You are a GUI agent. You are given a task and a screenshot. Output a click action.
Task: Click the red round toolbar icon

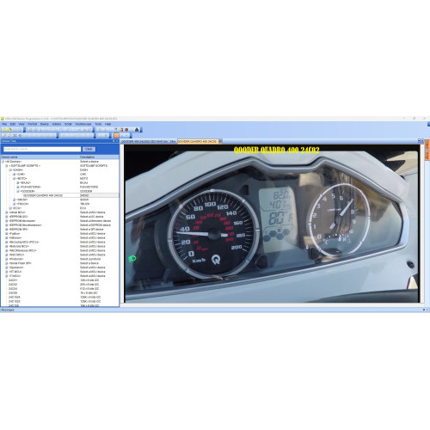tap(126, 130)
